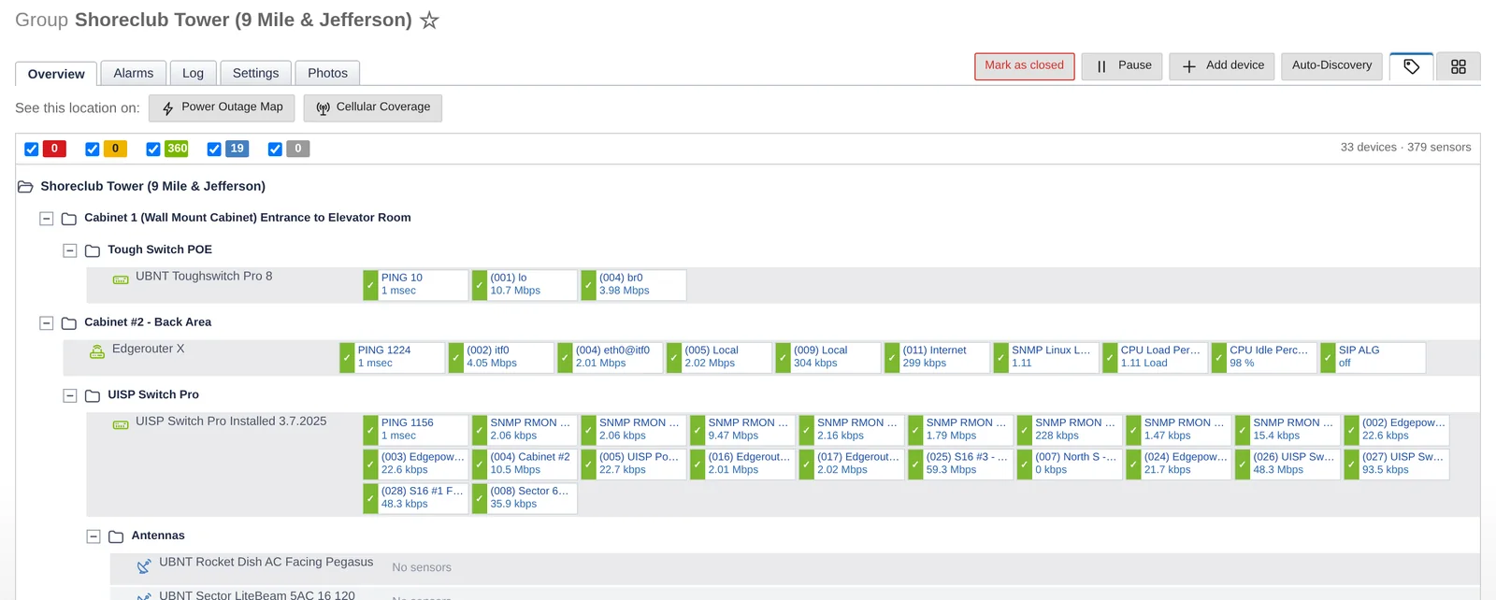Click the Antennas folder icon
The image size is (1496, 600).
point(116,536)
